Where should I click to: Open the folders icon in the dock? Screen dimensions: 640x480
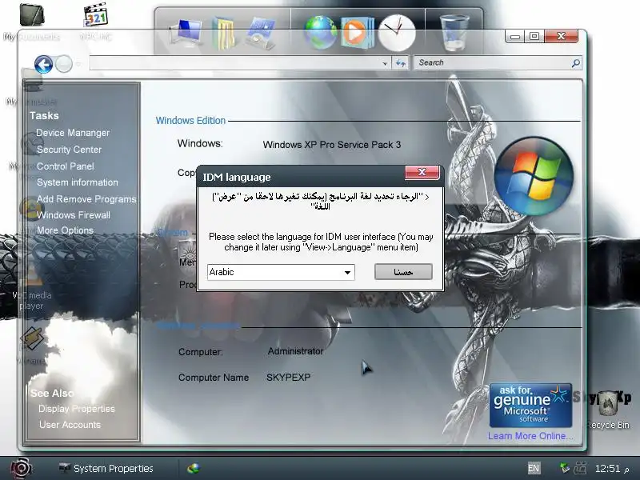[224, 33]
